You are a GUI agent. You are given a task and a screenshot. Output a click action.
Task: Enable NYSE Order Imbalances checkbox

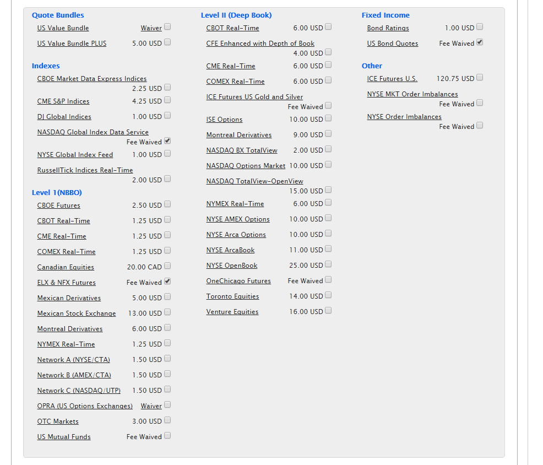click(x=480, y=126)
